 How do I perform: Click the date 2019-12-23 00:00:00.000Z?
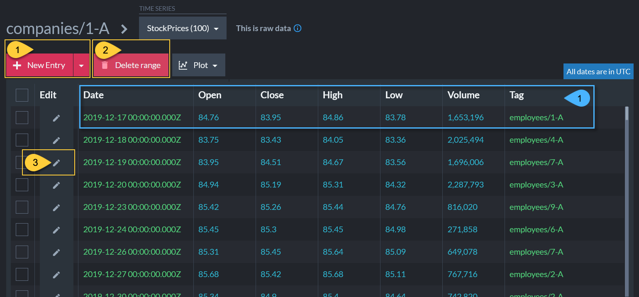pyautogui.click(x=132, y=207)
